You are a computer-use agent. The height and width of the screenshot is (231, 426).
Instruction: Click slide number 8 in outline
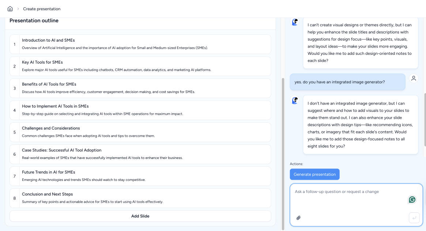pyautogui.click(x=14, y=198)
